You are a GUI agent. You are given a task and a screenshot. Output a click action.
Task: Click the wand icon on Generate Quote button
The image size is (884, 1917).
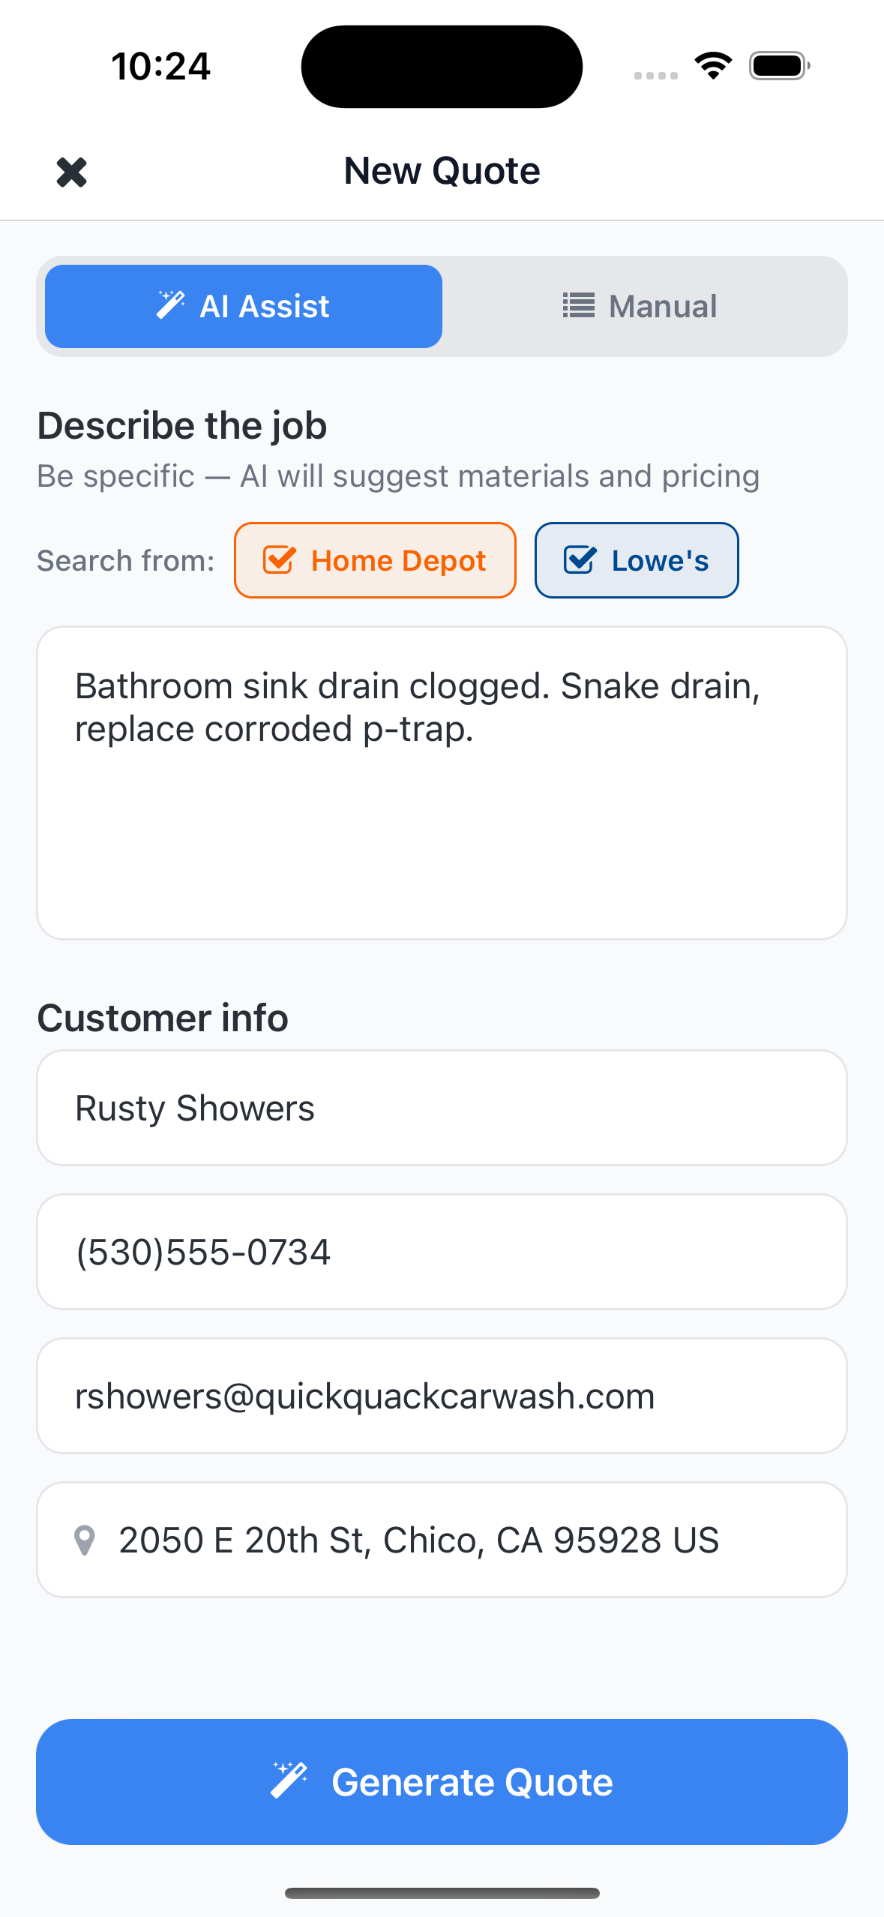coord(291,1781)
